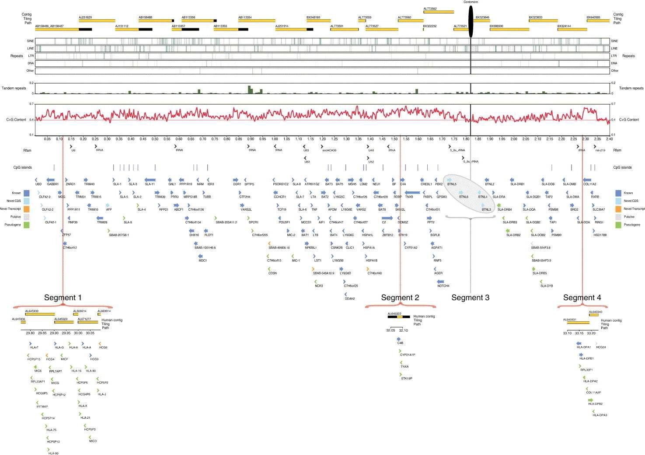Screen dimensions: 645x455
Task: Click the U6 Rfam marker label
Action: coord(73,150)
